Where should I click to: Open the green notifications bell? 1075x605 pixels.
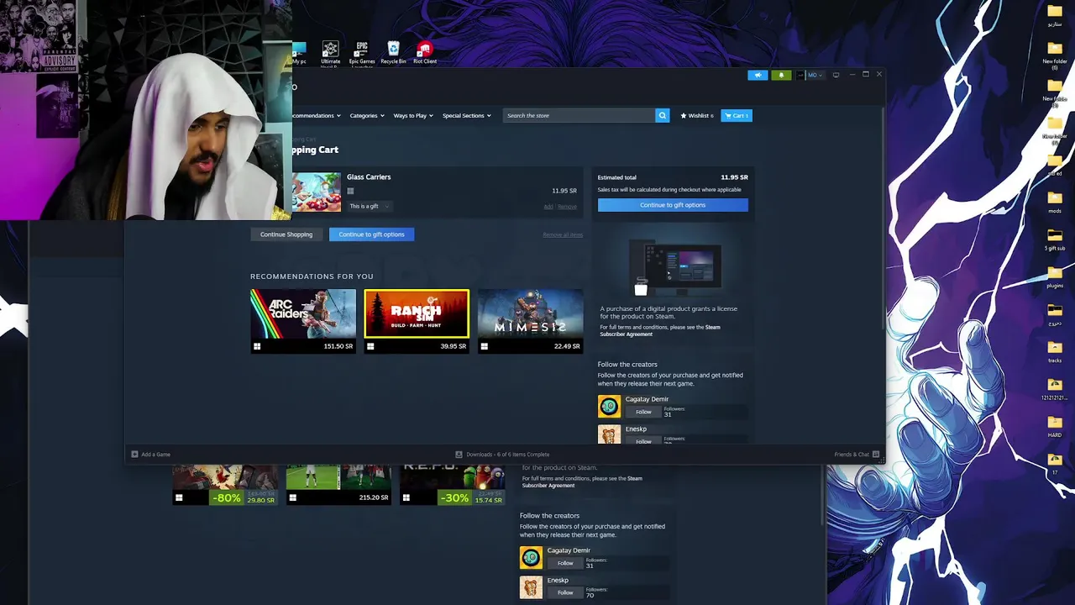click(781, 75)
